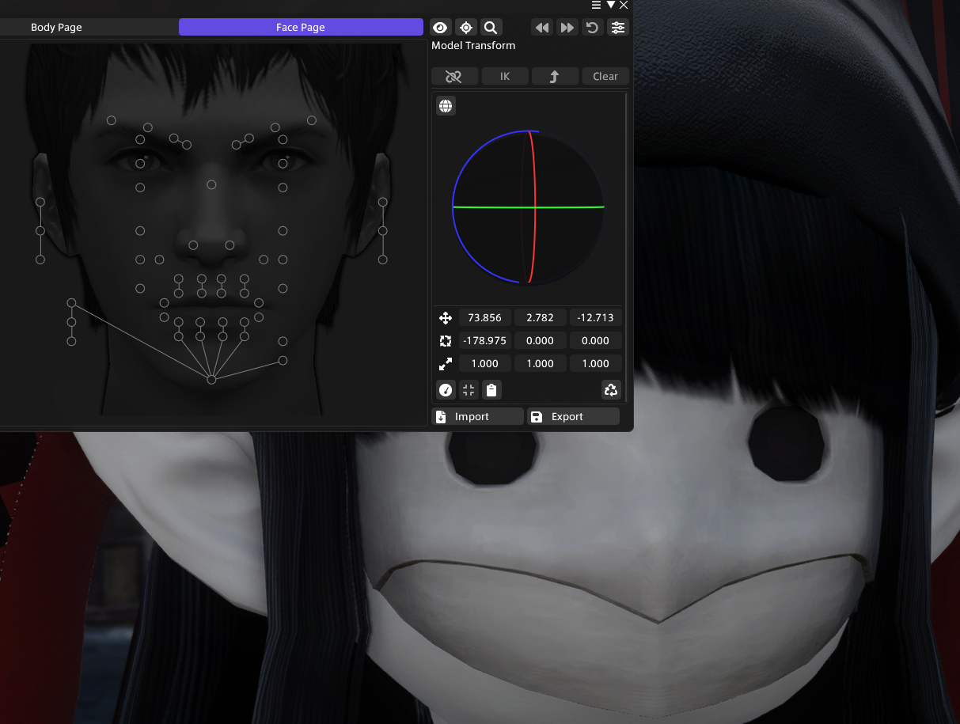Click the recycle arrows icon button
The width and height of the screenshot is (960, 724).
pos(611,390)
